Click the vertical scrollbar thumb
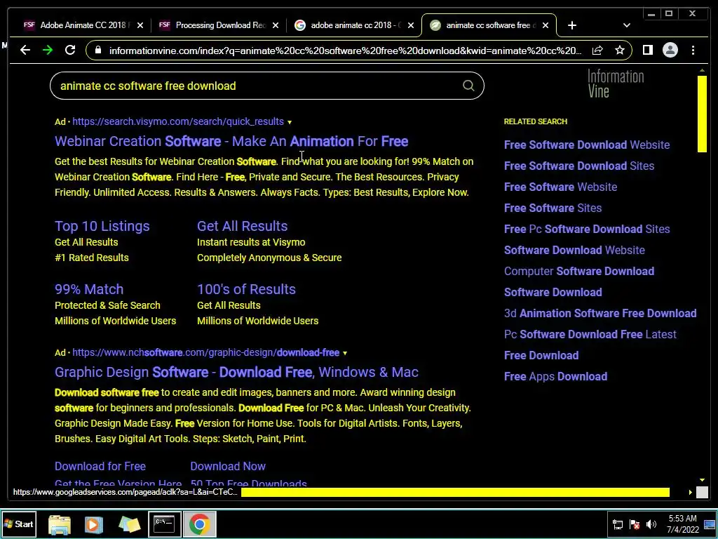 pos(702,114)
